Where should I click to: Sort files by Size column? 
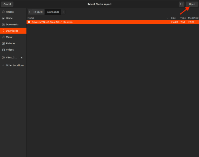(x=173, y=18)
